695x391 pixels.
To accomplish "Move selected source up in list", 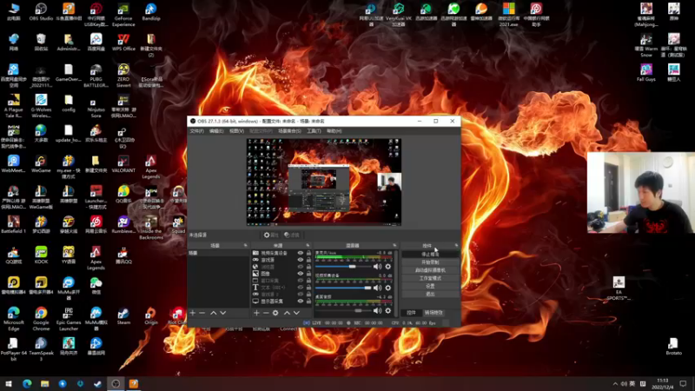I will pyautogui.click(x=287, y=313).
